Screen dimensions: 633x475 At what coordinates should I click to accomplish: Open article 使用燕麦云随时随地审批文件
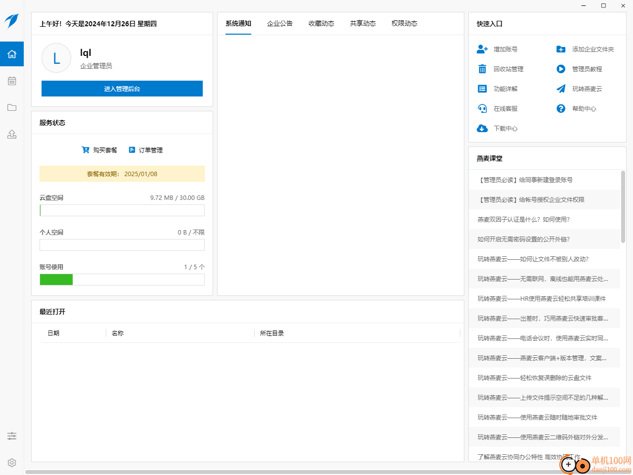544,417
